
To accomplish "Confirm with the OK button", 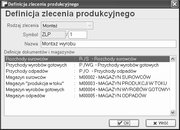I will pos(124,123).
